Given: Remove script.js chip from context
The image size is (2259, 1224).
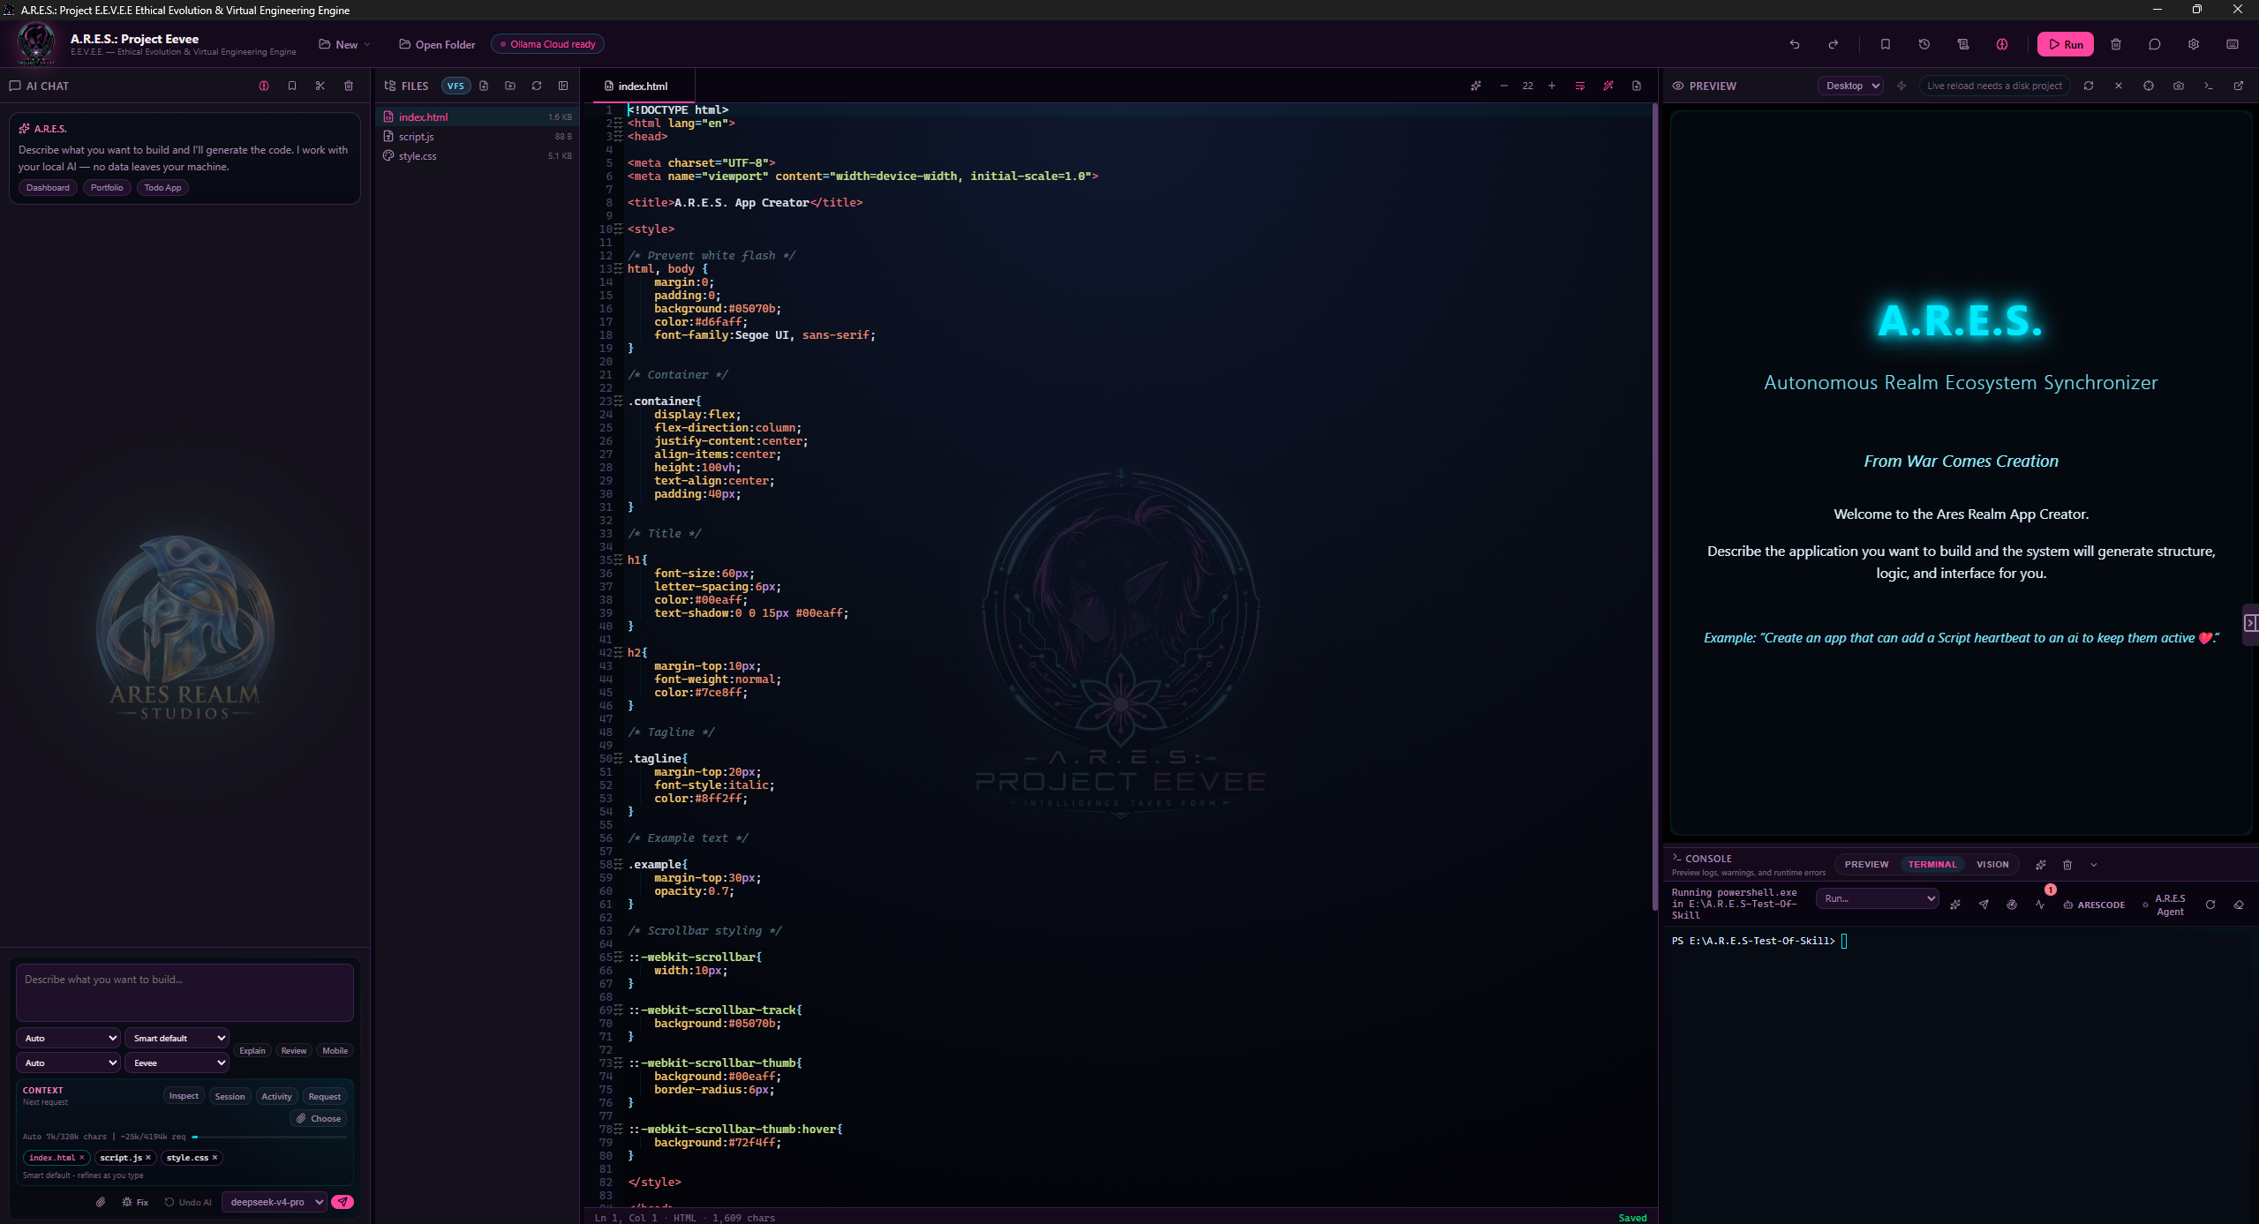Looking at the screenshot, I should pyautogui.click(x=148, y=1158).
